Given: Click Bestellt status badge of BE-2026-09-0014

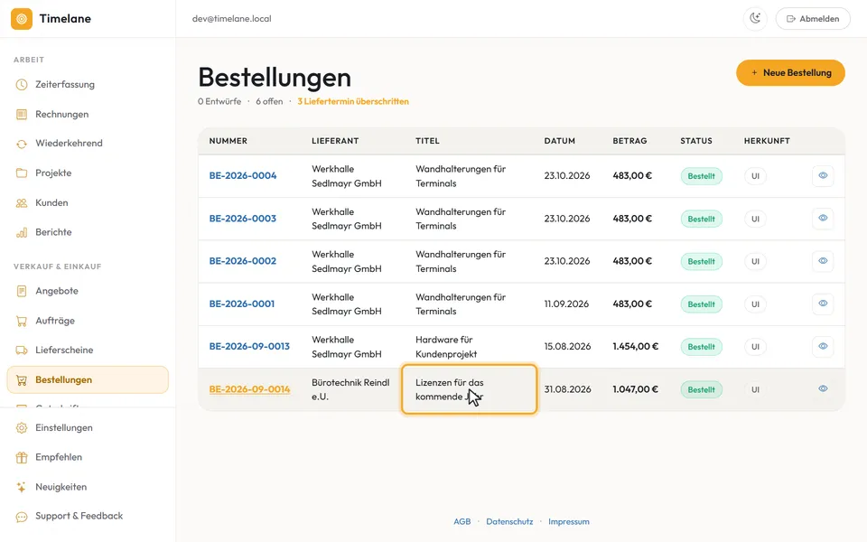Looking at the screenshot, I should pyautogui.click(x=701, y=389).
